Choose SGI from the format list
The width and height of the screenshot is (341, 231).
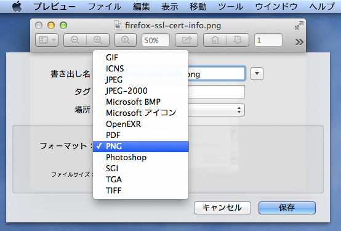[x=140, y=169]
